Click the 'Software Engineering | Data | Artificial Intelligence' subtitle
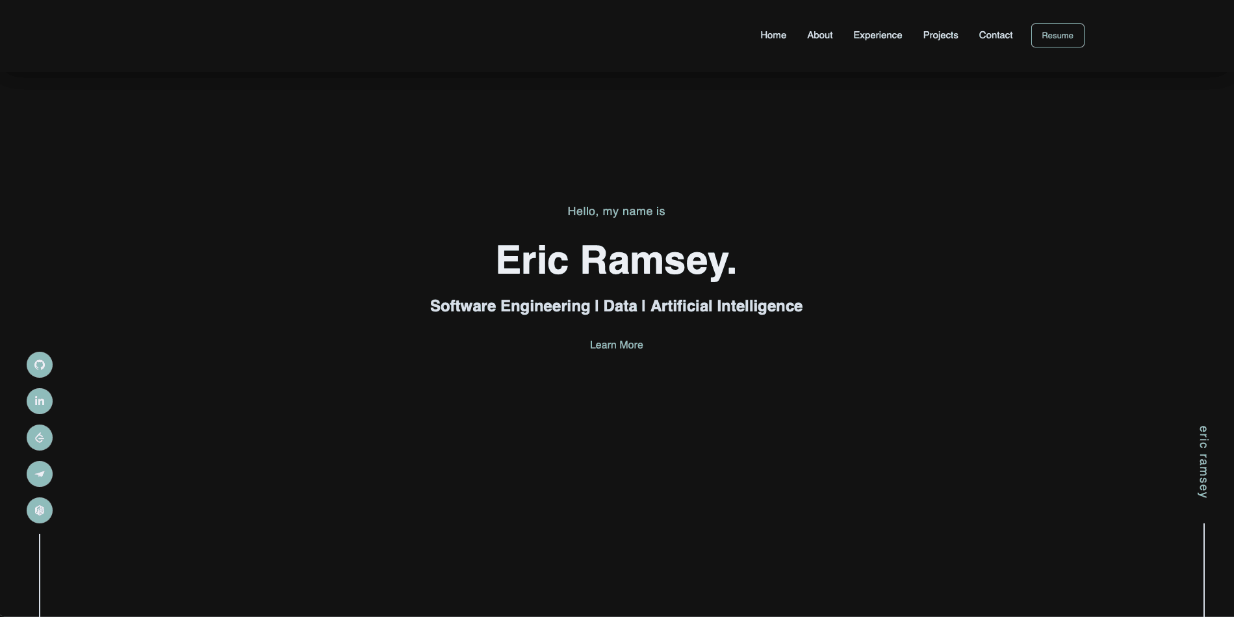 pyautogui.click(x=617, y=306)
